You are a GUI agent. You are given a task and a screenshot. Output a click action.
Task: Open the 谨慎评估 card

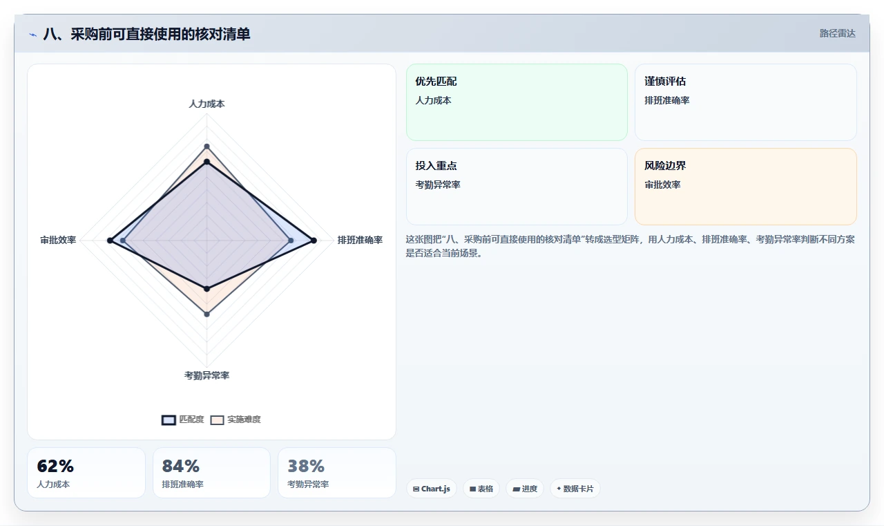click(746, 102)
